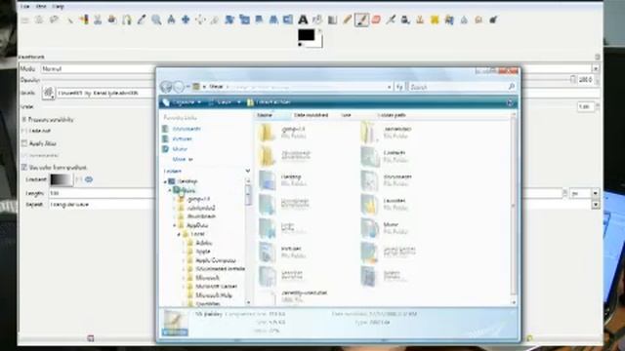
Task: Open the brush picker button
Action: coord(48,93)
